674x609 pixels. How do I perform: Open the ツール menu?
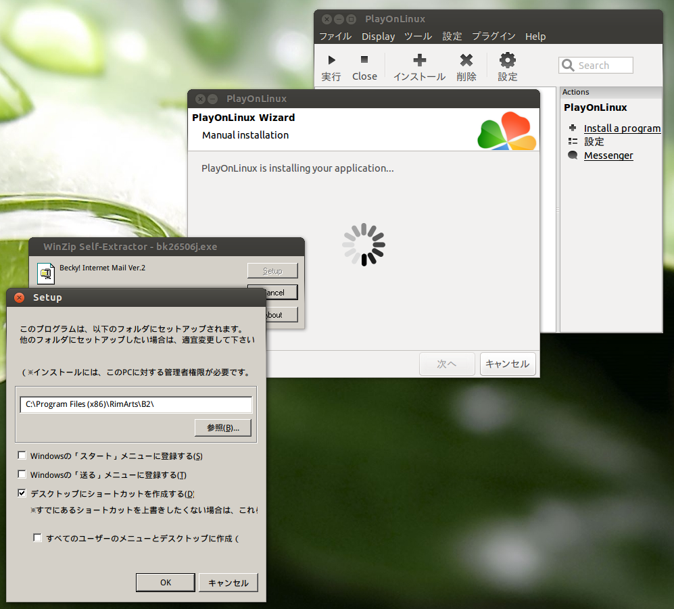(418, 36)
